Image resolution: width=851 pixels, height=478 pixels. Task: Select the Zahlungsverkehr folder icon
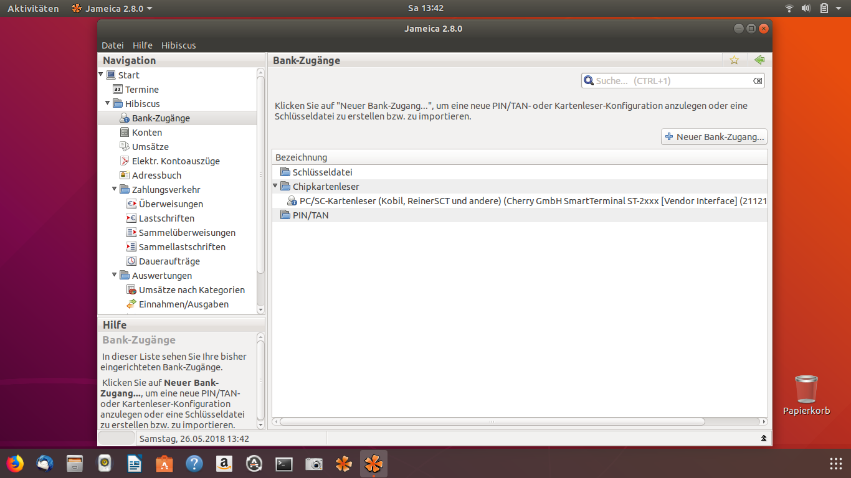coord(125,189)
